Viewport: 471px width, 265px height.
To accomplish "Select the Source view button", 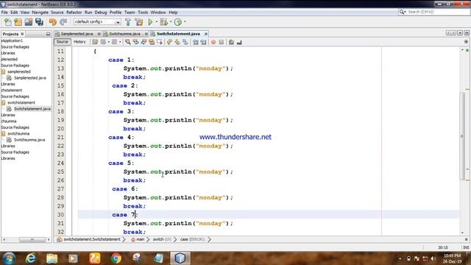I will click(x=62, y=42).
